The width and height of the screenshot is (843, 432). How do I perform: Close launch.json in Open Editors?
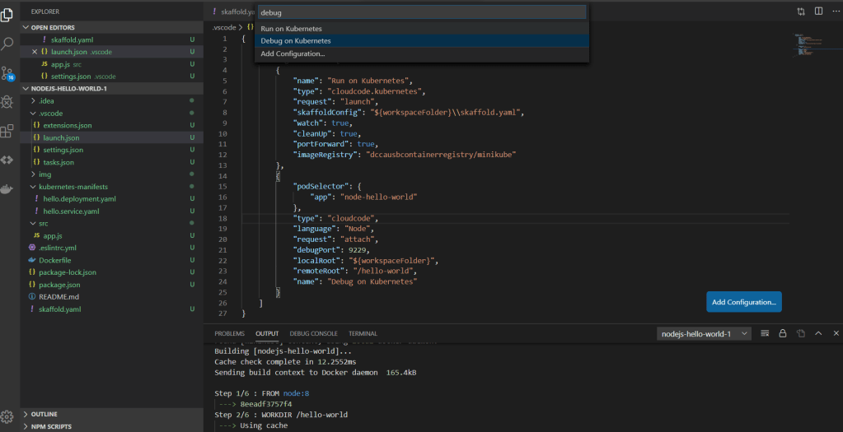35,52
